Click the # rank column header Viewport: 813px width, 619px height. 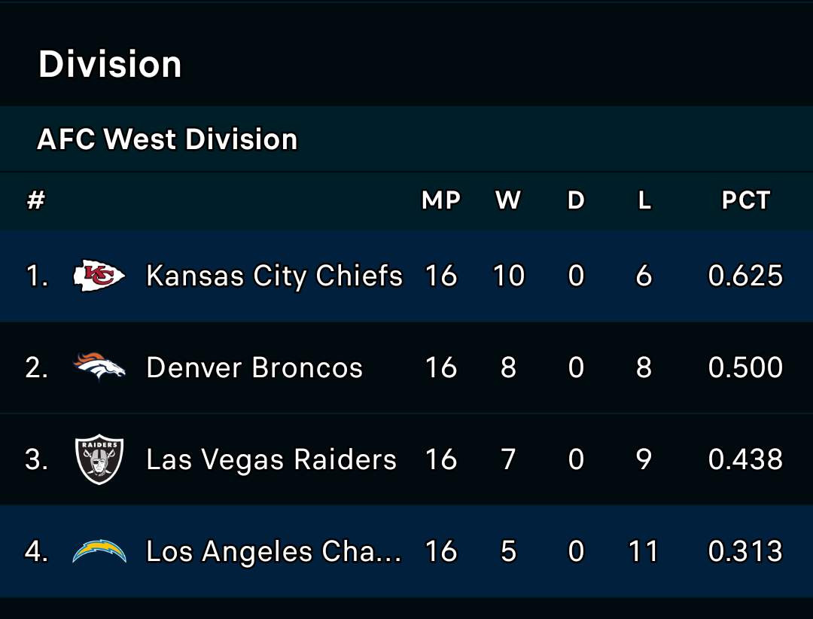coord(36,200)
